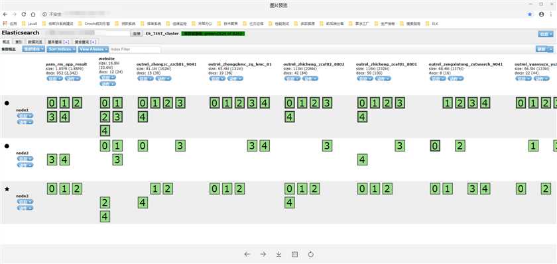Viewport: 557px width, 264px height.
Task: Open the browser home page
Action: [x=33, y=14]
